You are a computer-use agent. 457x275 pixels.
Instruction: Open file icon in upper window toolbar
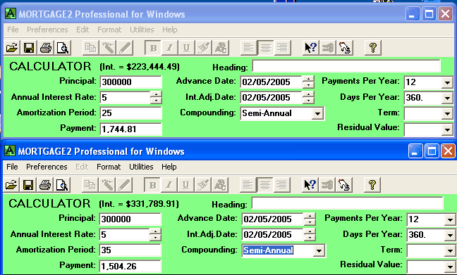tap(12, 48)
